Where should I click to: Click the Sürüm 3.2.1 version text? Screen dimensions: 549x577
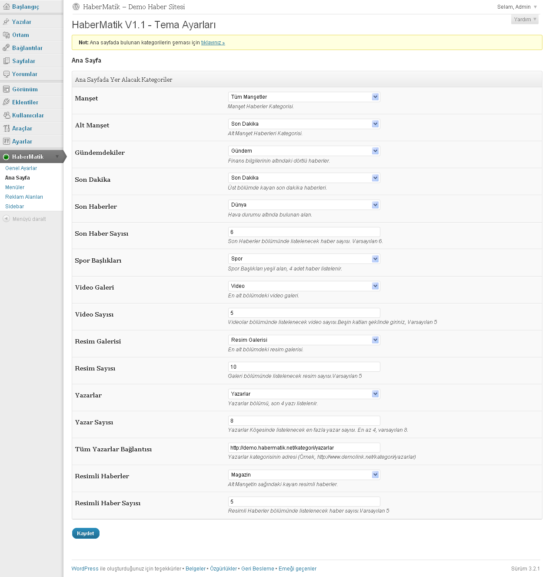525,569
